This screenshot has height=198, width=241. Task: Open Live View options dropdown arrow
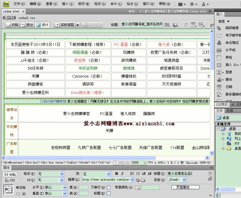pos(78,25)
